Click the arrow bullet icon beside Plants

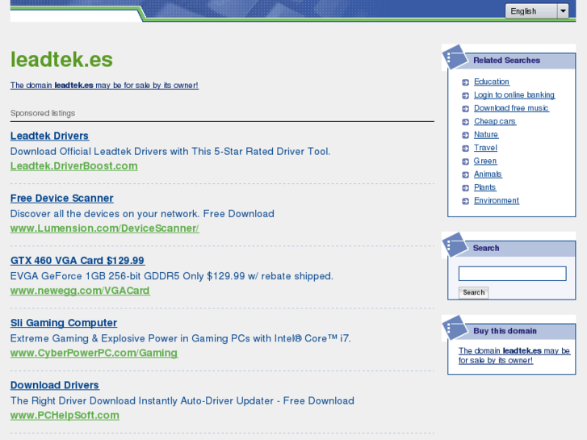tap(465, 188)
